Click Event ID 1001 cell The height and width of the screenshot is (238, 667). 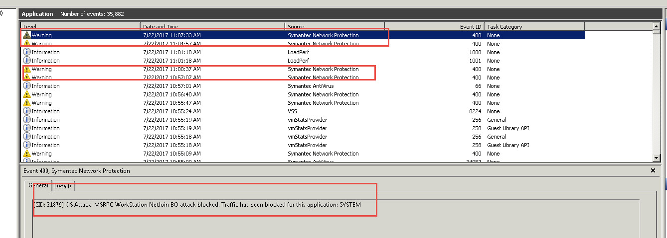[x=475, y=61]
